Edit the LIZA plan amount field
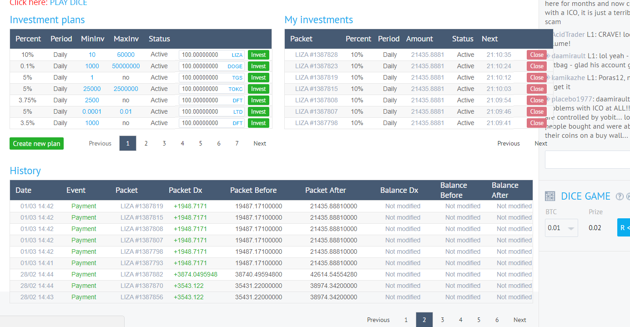The width and height of the screenshot is (630, 327). (x=212, y=55)
